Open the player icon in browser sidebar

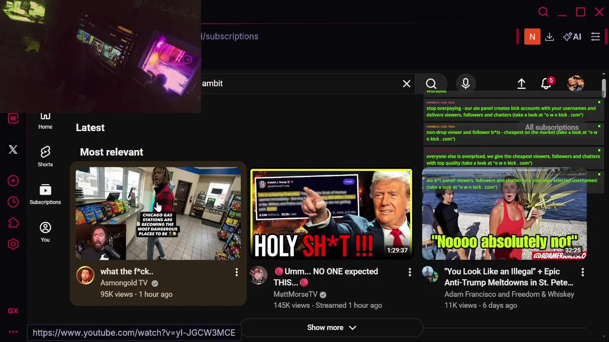[x=13, y=180]
